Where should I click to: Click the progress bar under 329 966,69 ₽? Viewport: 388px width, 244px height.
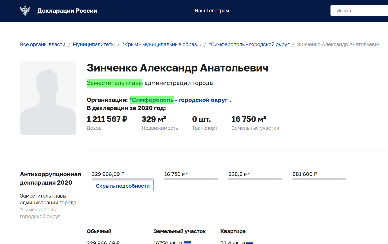tap(123, 179)
